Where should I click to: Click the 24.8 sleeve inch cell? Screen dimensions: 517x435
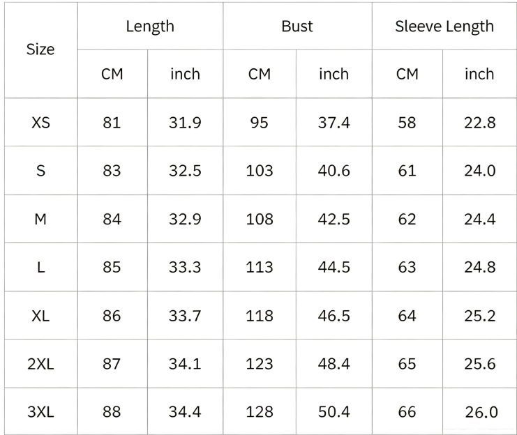pyautogui.click(x=480, y=267)
